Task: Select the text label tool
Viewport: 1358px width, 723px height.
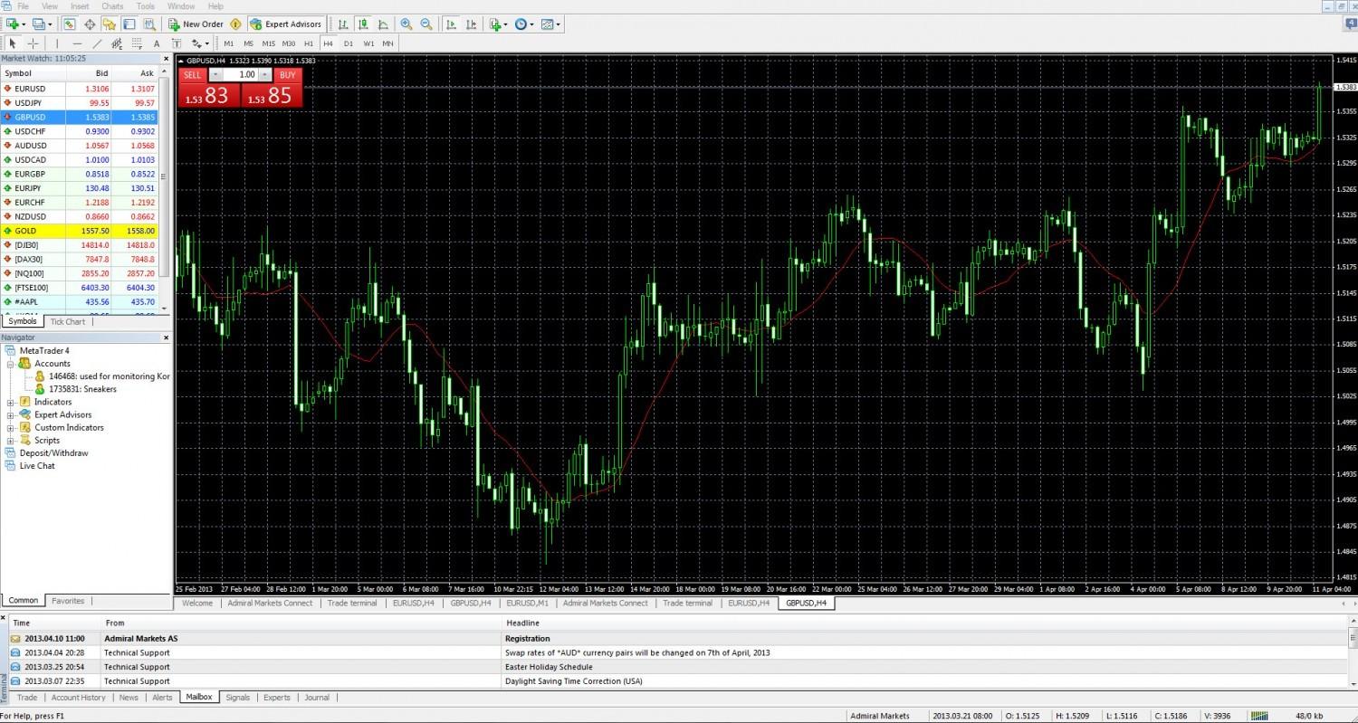Action: (x=177, y=43)
